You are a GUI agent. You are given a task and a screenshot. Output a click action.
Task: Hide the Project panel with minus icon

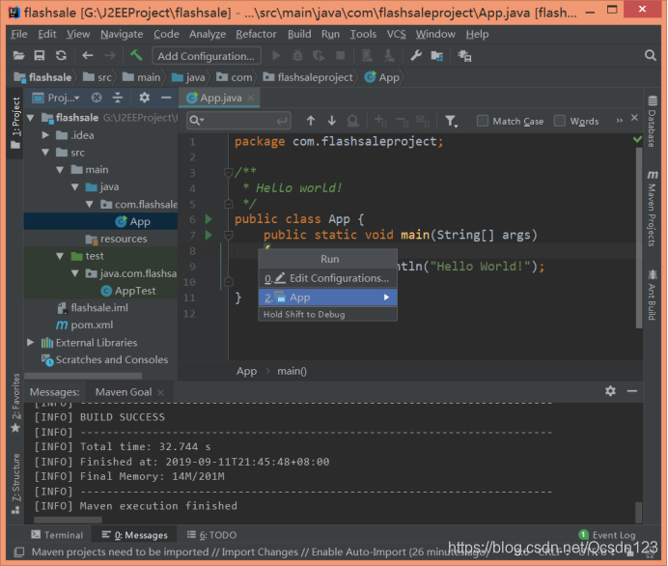pos(166,98)
